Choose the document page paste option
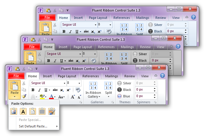This screenshot has width=205, height=136. pos(32,111)
